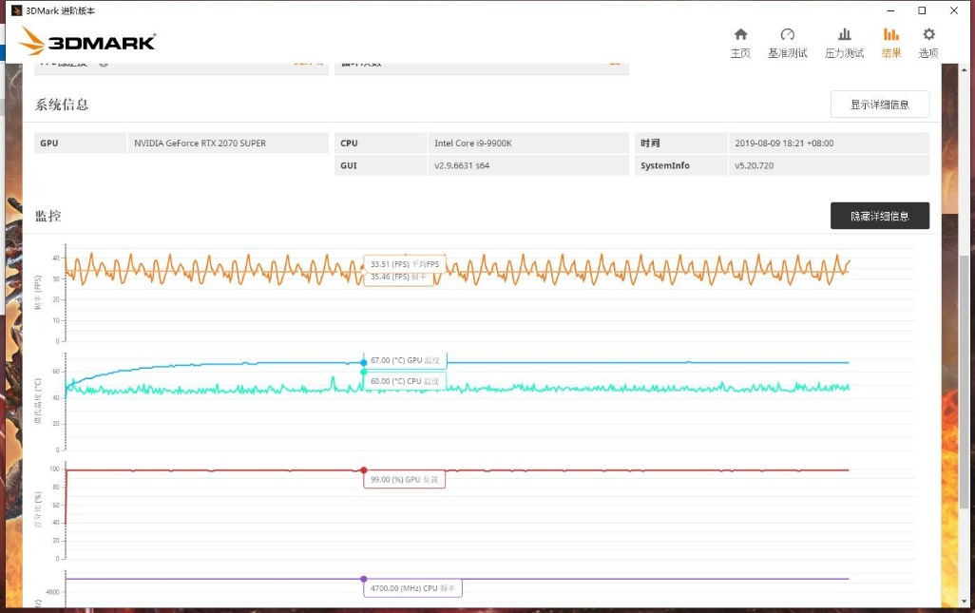975x613 pixels.
Task: Click the 4700.00 (MHz) CPU frequency tooltip
Action: (412, 588)
